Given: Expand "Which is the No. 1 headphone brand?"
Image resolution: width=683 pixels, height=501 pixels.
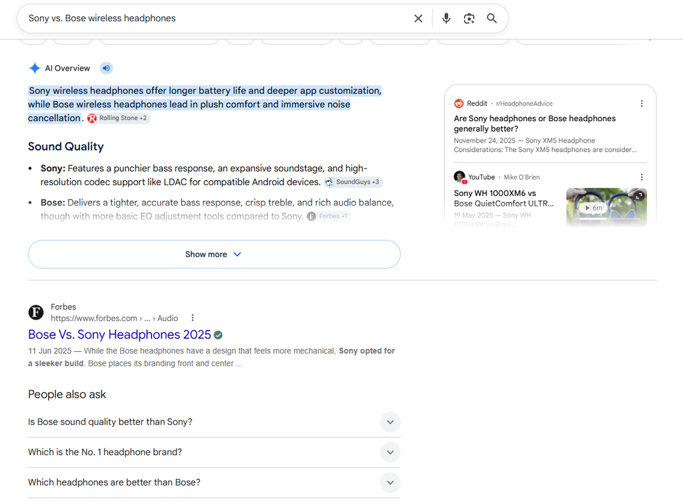Looking at the screenshot, I should point(214,452).
